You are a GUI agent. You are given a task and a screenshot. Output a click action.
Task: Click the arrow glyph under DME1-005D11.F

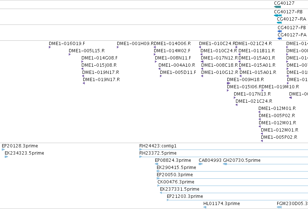click(x=161, y=76)
